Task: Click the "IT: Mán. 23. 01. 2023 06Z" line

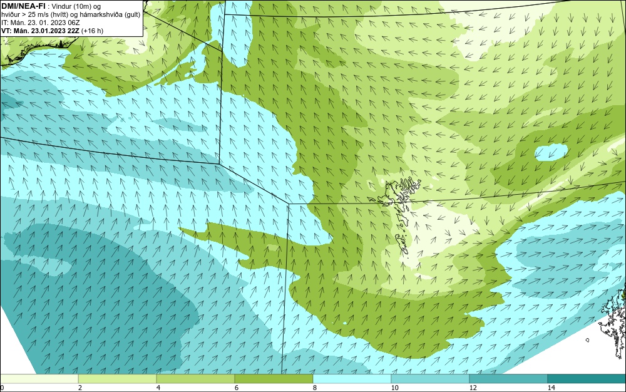Action: (x=40, y=23)
